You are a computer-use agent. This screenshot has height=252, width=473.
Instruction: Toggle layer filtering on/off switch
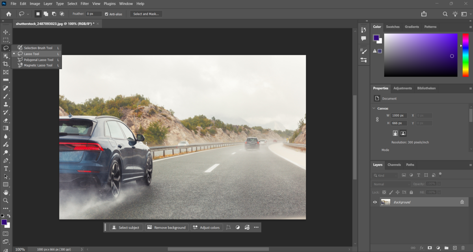click(440, 174)
